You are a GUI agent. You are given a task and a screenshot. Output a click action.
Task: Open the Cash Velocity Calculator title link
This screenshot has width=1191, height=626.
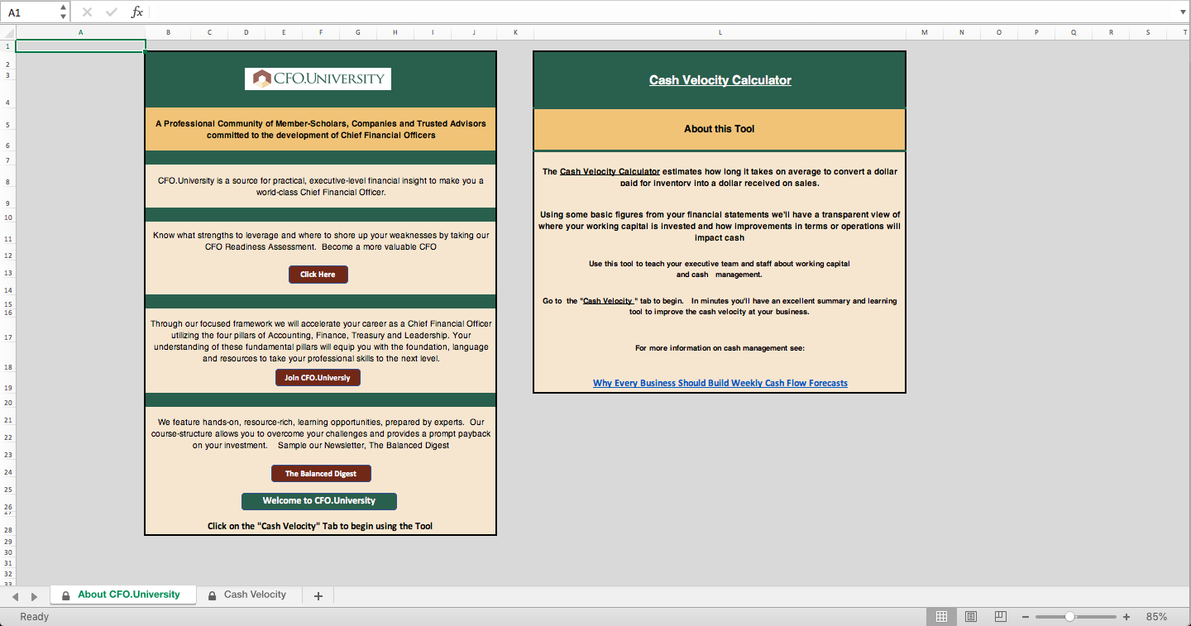point(720,80)
